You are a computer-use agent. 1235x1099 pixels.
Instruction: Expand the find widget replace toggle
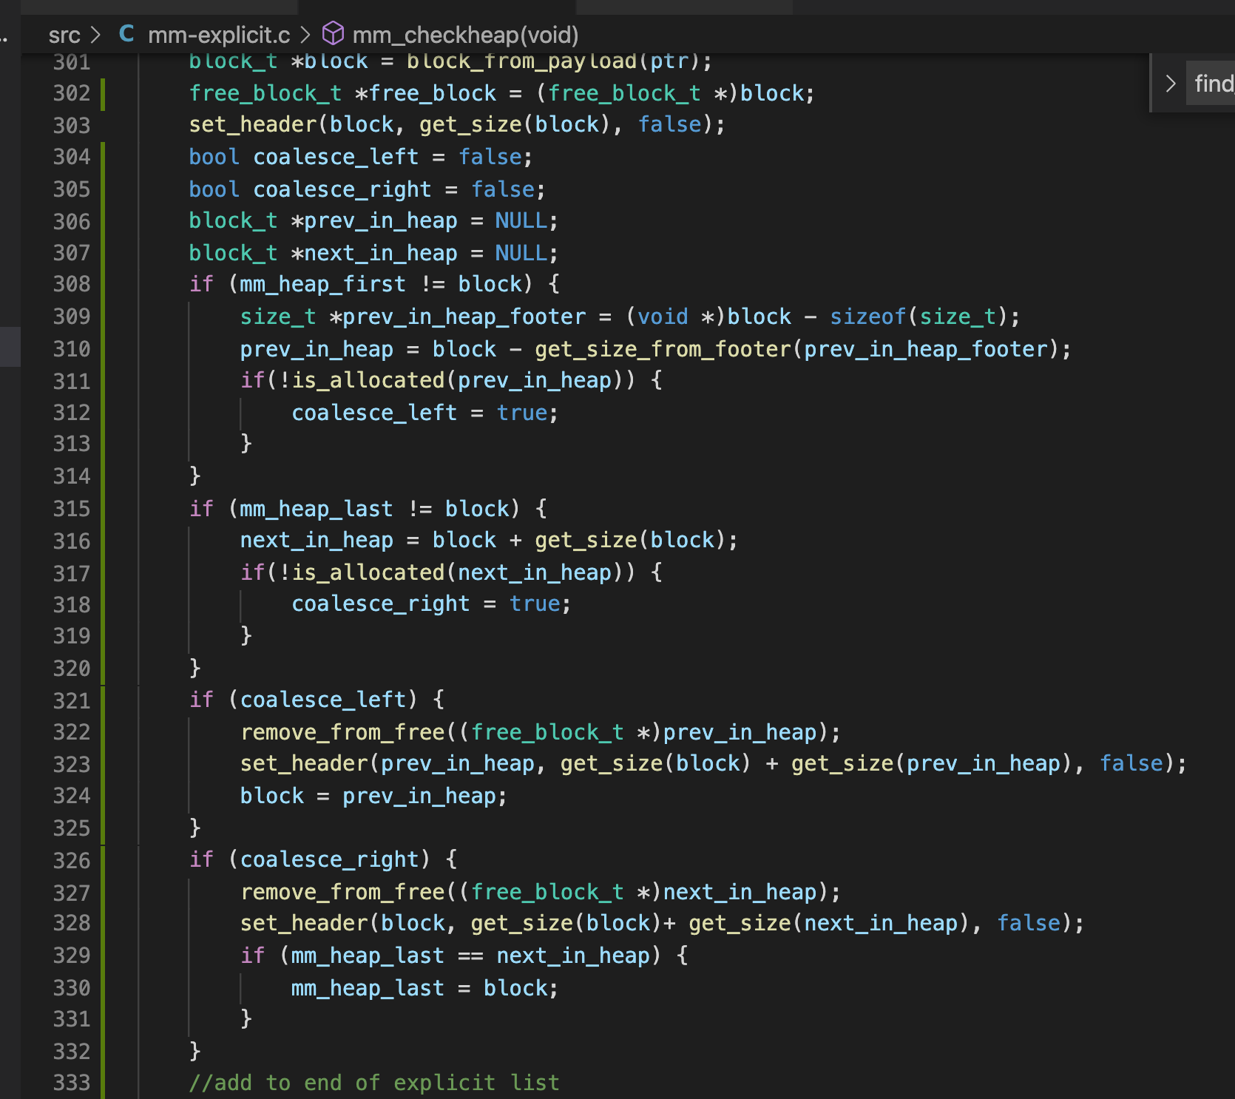pyautogui.click(x=1170, y=84)
